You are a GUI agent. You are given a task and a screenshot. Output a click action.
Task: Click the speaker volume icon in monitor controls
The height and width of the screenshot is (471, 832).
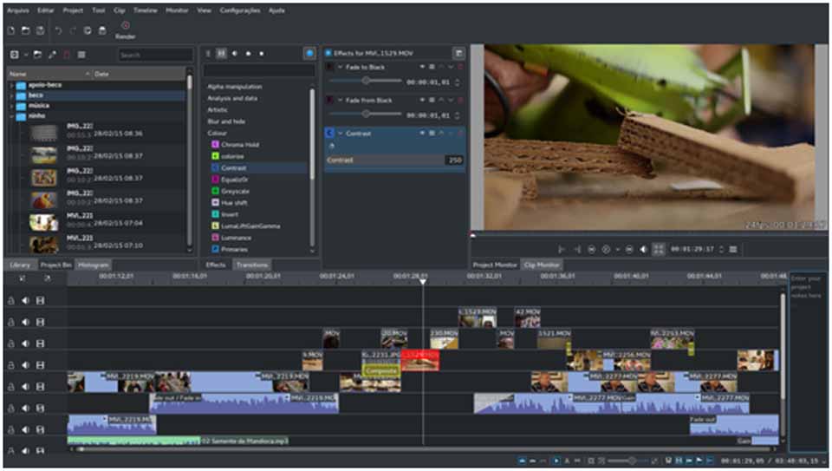coord(643,249)
